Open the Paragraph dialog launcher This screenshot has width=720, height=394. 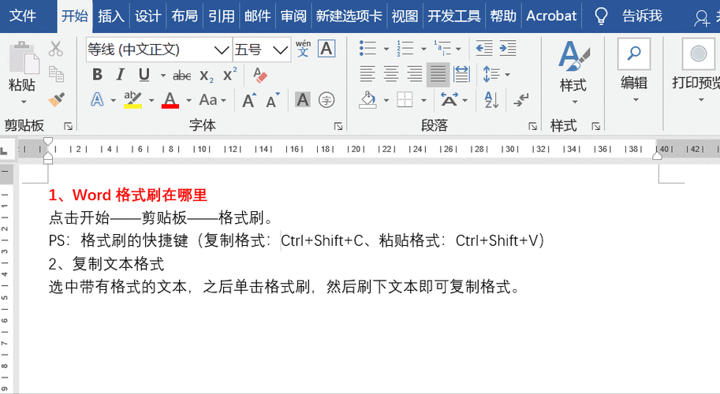[532, 126]
